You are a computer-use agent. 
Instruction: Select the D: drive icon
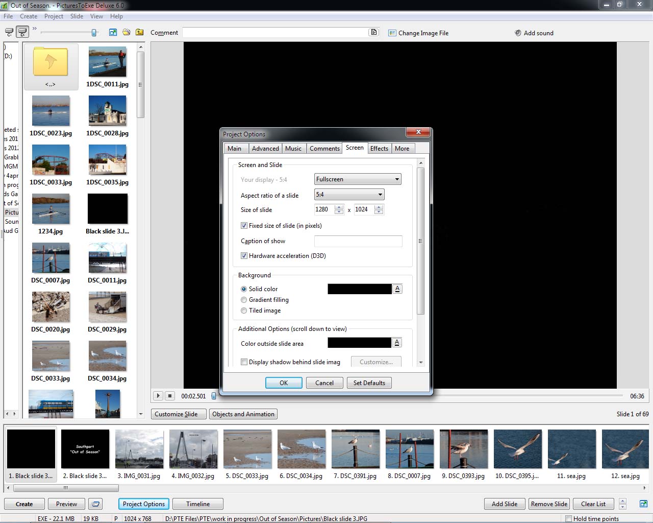coord(22,32)
